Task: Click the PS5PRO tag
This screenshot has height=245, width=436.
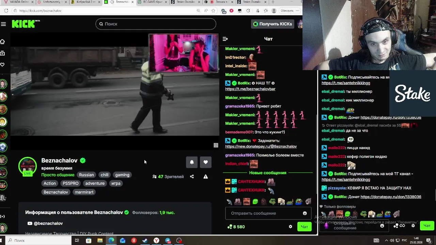Action: [x=71, y=183]
